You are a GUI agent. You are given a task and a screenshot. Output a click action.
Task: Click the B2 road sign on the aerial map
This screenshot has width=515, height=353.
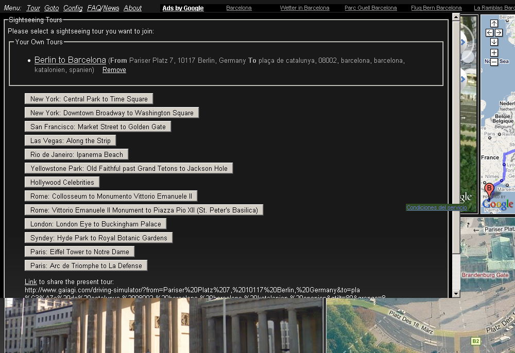point(475,341)
